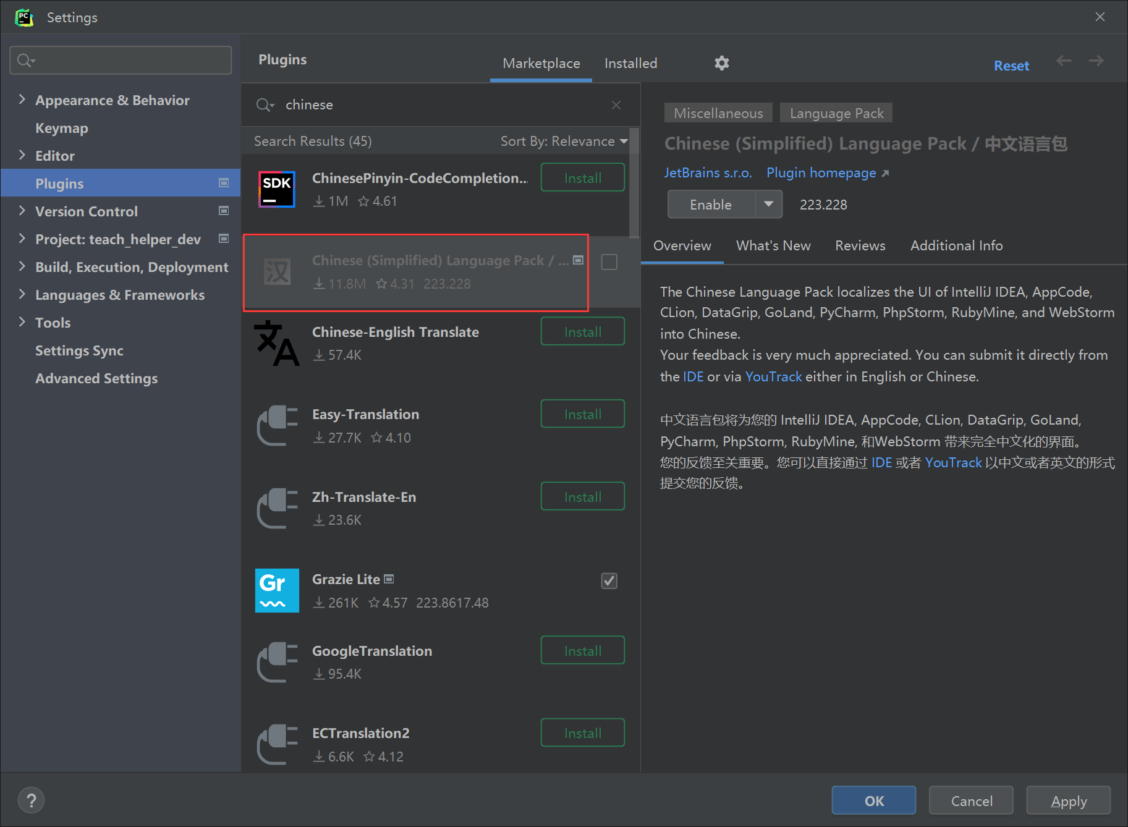Open the plugins gear settings menu
This screenshot has width=1128, height=827.
pos(721,63)
